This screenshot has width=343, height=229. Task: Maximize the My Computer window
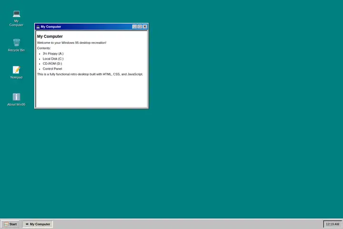pos(140,27)
